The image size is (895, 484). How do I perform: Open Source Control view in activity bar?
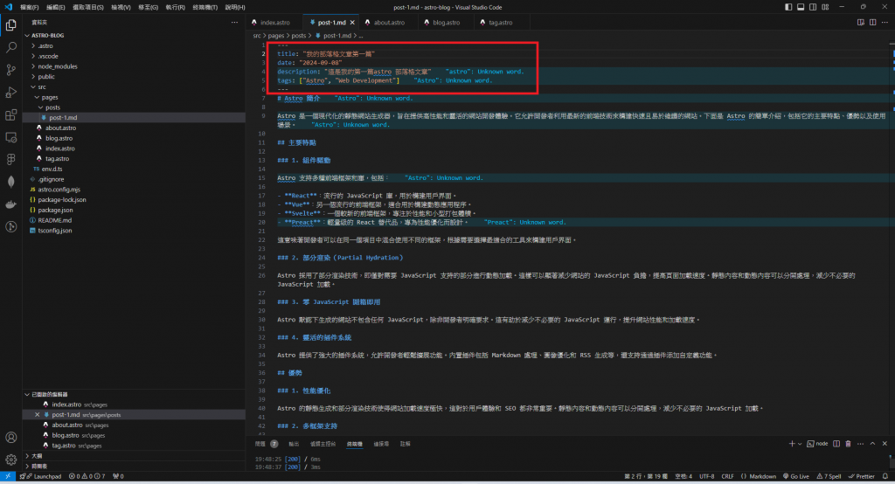pos(10,70)
